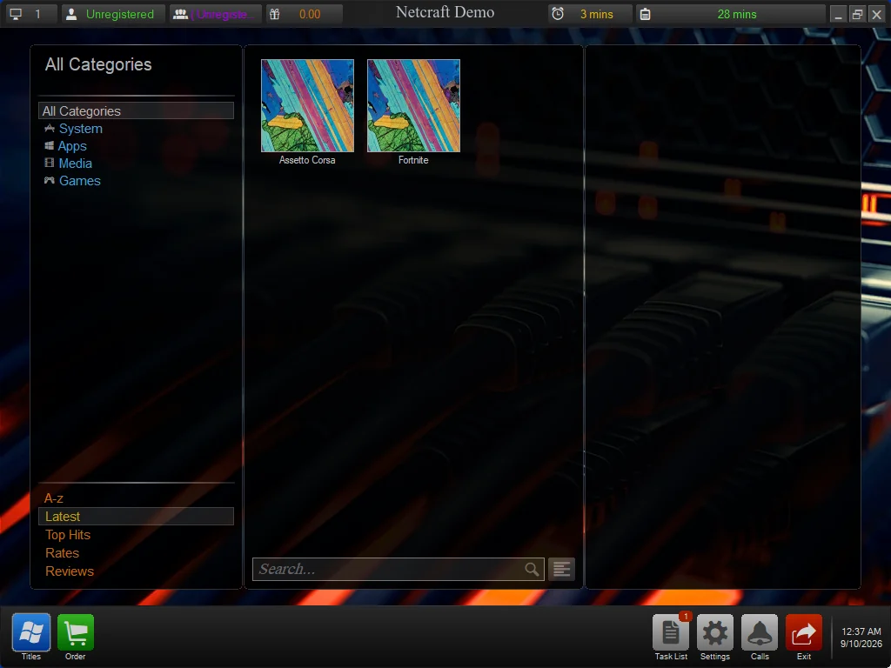Open the Fortnite thumbnail
Image resolution: width=891 pixels, height=668 pixels.
point(413,105)
